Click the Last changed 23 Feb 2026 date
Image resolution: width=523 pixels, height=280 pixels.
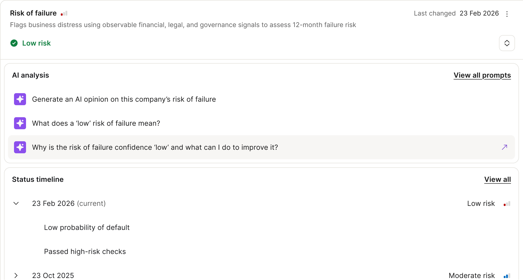[479, 14]
